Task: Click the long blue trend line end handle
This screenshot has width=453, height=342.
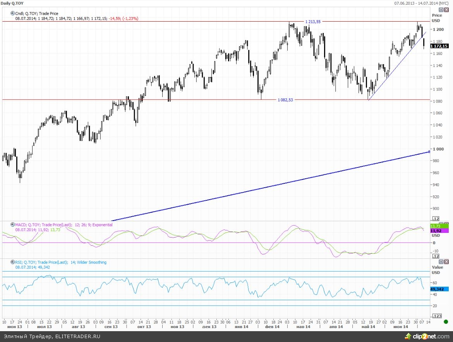Action: tap(429, 152)
